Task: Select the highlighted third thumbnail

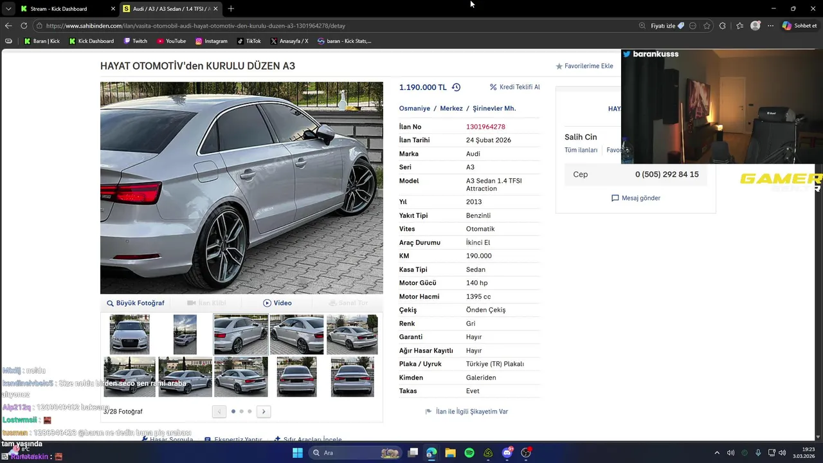Action: click(241, 334)
